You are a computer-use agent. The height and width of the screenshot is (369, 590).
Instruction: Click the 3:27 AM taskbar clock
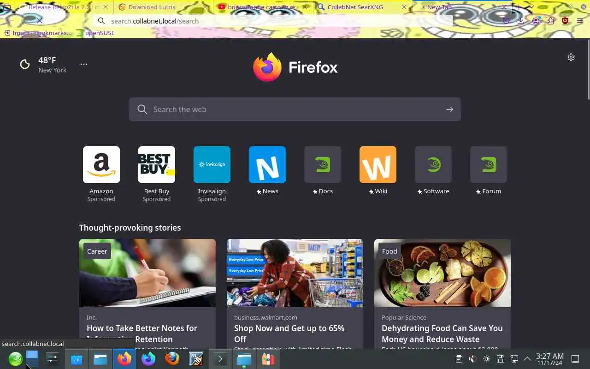(x=549, y=359)
